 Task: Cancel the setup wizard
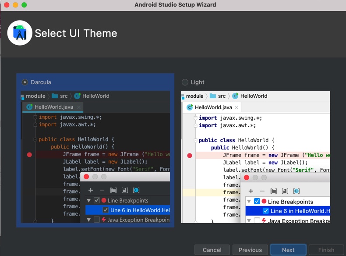point(212,250)
